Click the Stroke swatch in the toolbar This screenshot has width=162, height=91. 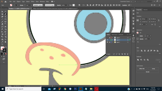(x=4, y=50)
